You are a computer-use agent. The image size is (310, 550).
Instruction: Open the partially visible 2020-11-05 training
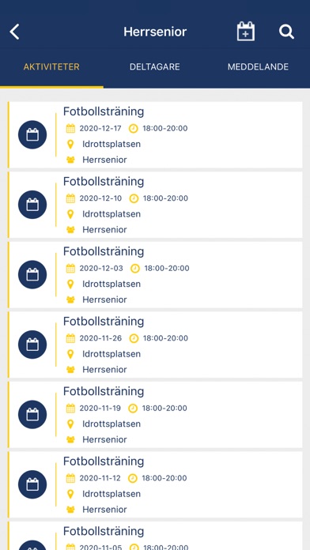point(155,536)
